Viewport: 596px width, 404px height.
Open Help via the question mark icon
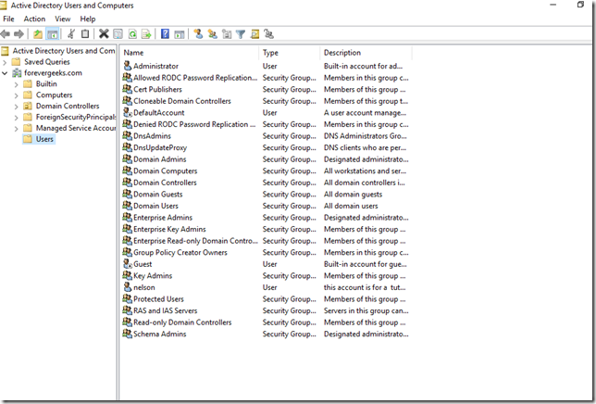coord(165,34)
